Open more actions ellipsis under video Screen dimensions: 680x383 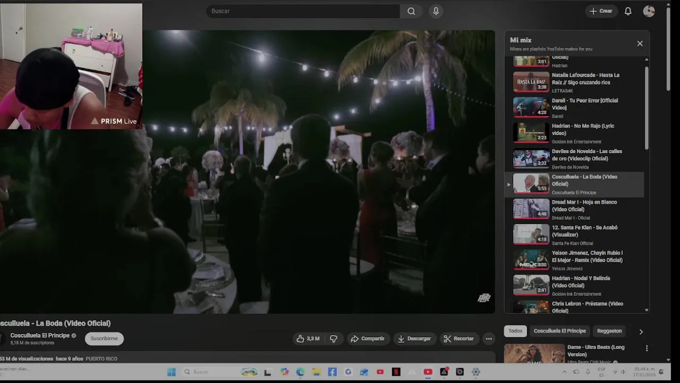(x=489, y=339)
